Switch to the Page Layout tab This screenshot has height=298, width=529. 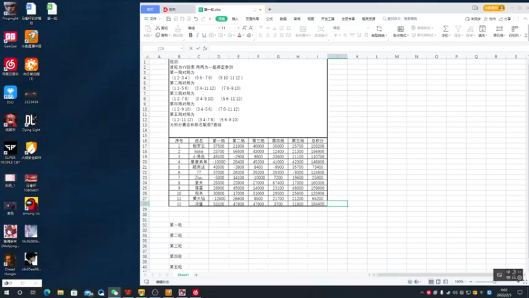(253, 19)
